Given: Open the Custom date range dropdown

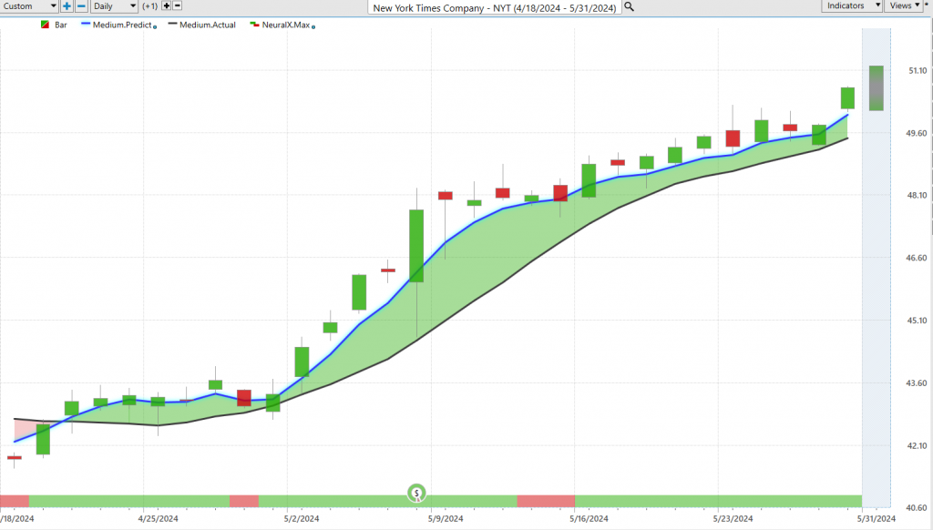Looking at the screenshot, I should [x=29, y=6].
